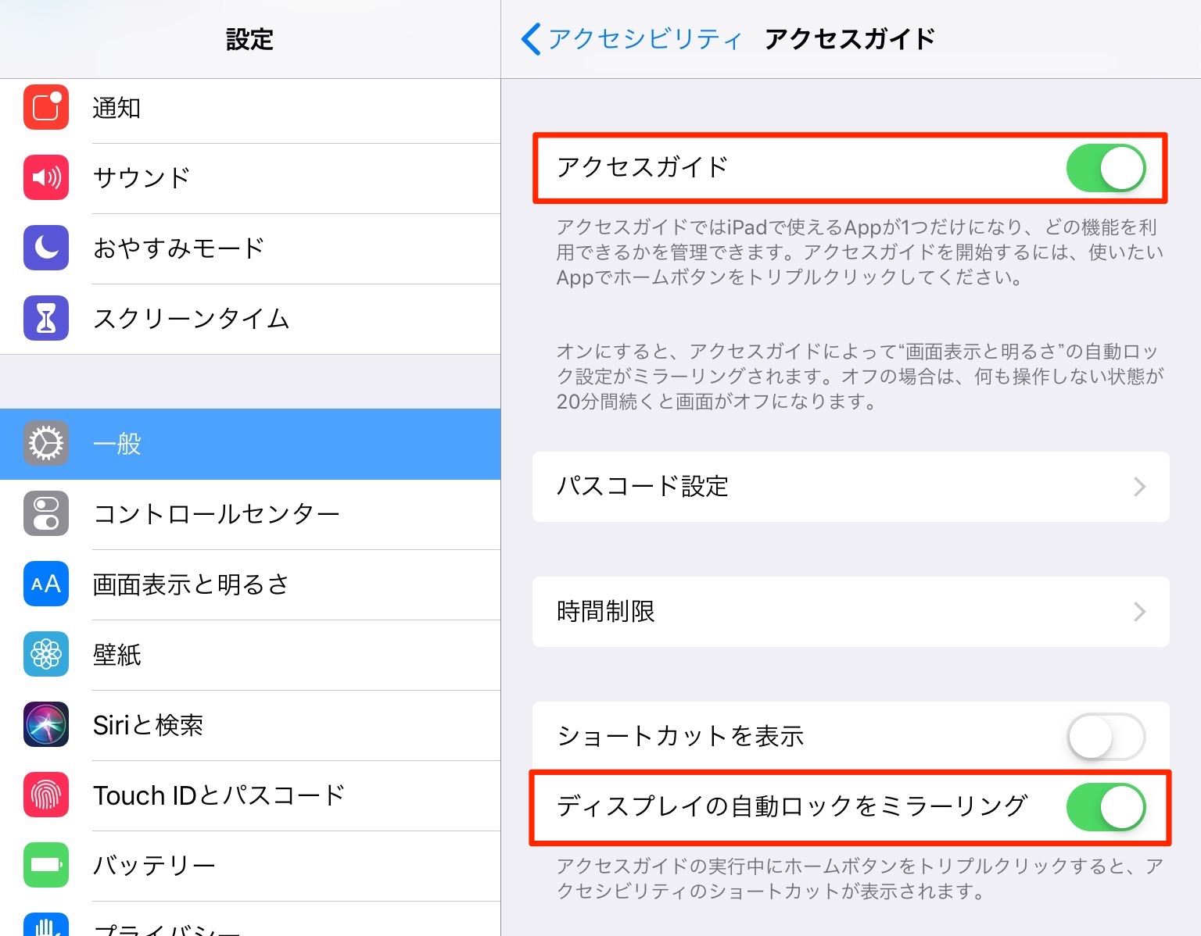Tap the Touch ID fingerprint icon
1201x936 pixels.
pos(46,795)
